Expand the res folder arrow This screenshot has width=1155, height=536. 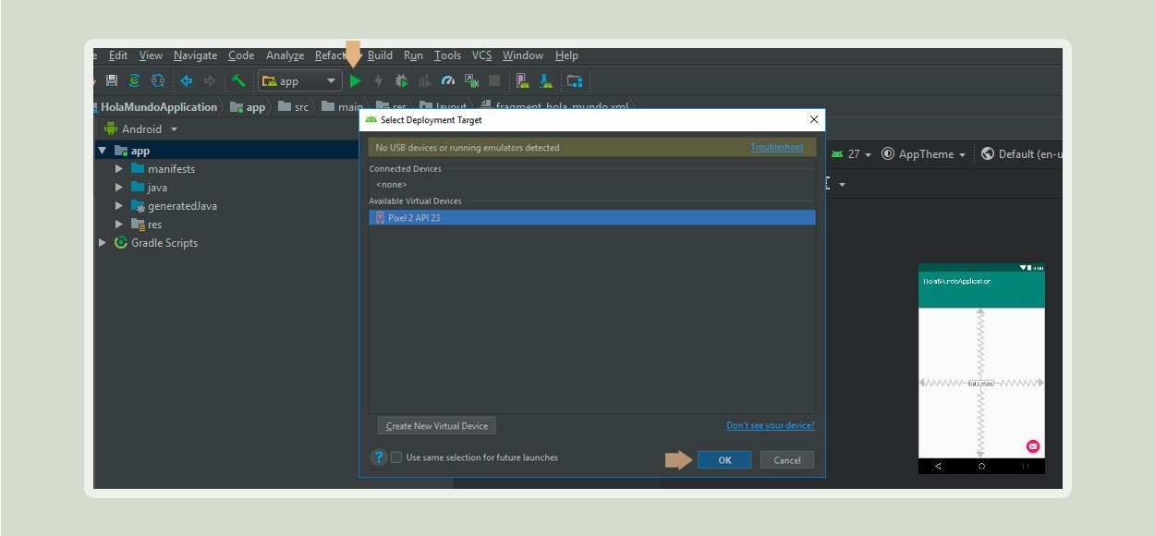click(x=118, y=225)
